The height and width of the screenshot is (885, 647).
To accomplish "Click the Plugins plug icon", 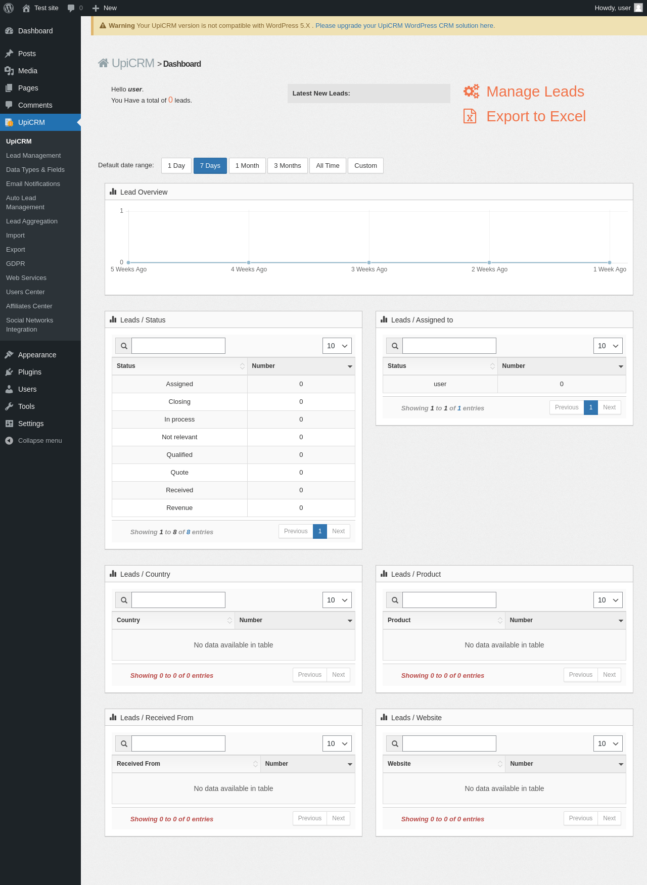I will (9, 372).
